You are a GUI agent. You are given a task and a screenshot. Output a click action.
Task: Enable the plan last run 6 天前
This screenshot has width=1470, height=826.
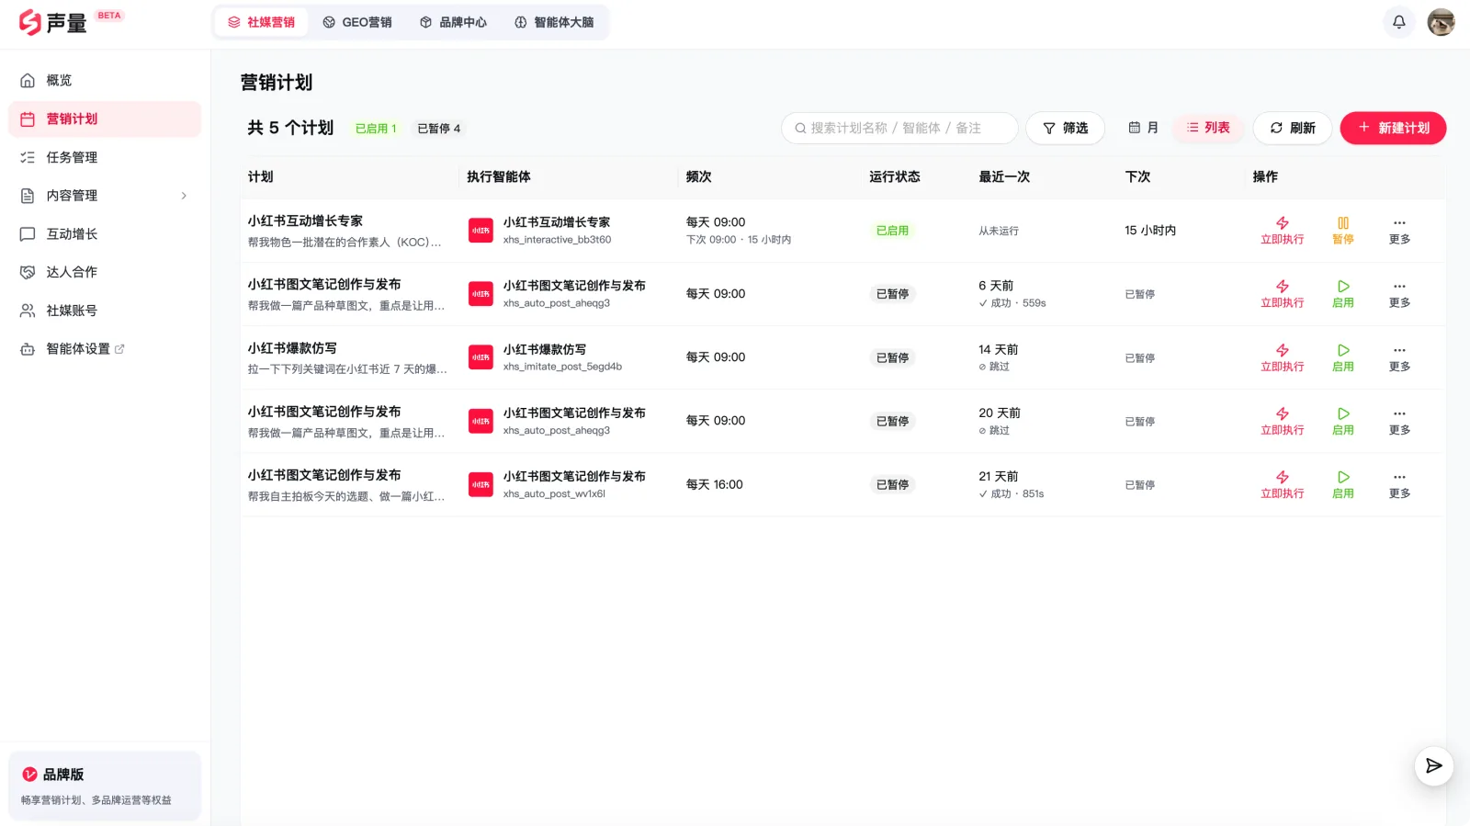[1343, 294]
